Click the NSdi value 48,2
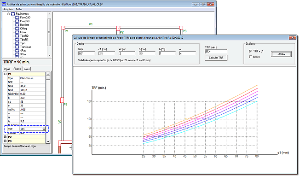The width and height of the screenshot is (299, 176). pos(23,86)
